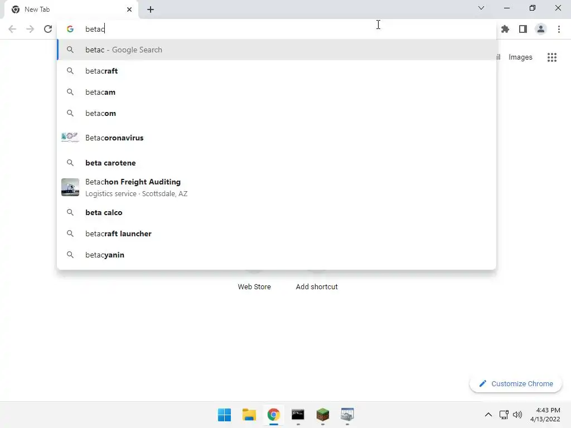Image resolution: width=571 pixels, height=428 pixels.
Task: Open the Extensions puzzle icon
Action: [x=505, y=29]
